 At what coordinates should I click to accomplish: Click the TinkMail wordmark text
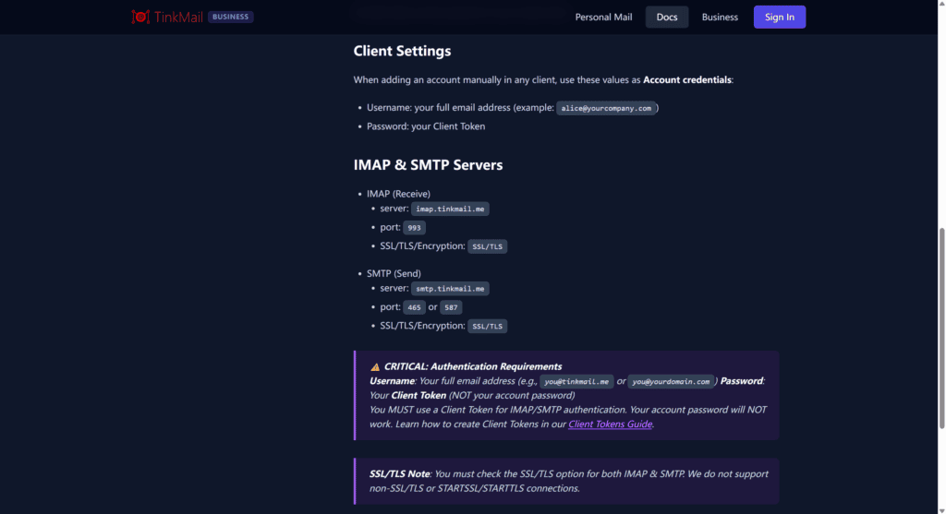pyautogui.click(x=178, y=17)
